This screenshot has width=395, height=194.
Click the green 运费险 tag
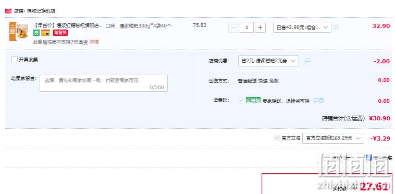pyautogui.click(x=253, y=101)
